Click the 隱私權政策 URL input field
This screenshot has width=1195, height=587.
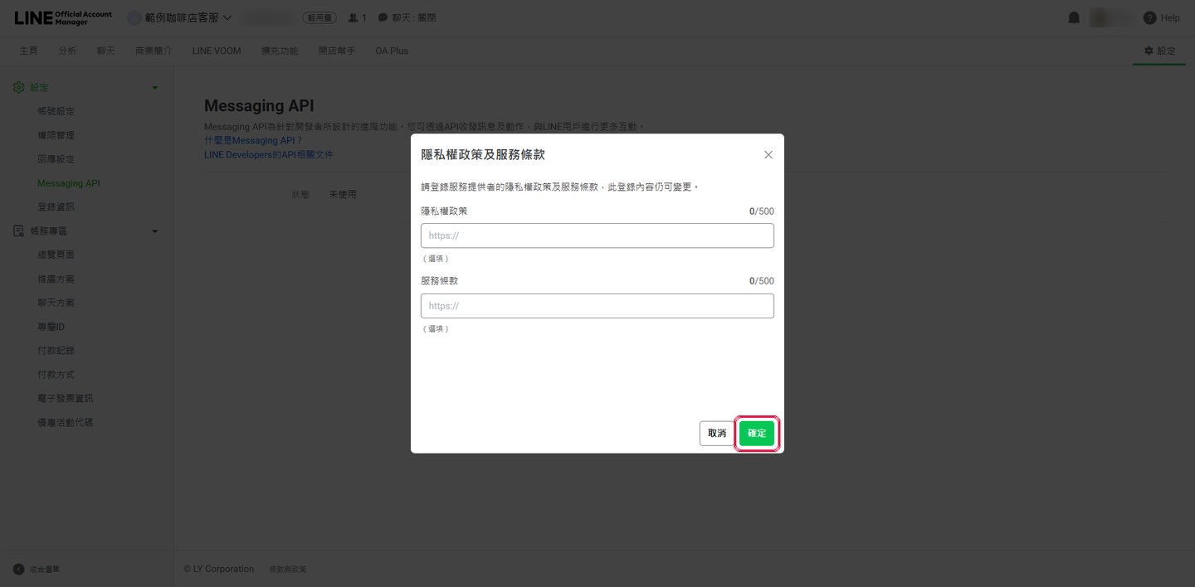pos(597,235)
